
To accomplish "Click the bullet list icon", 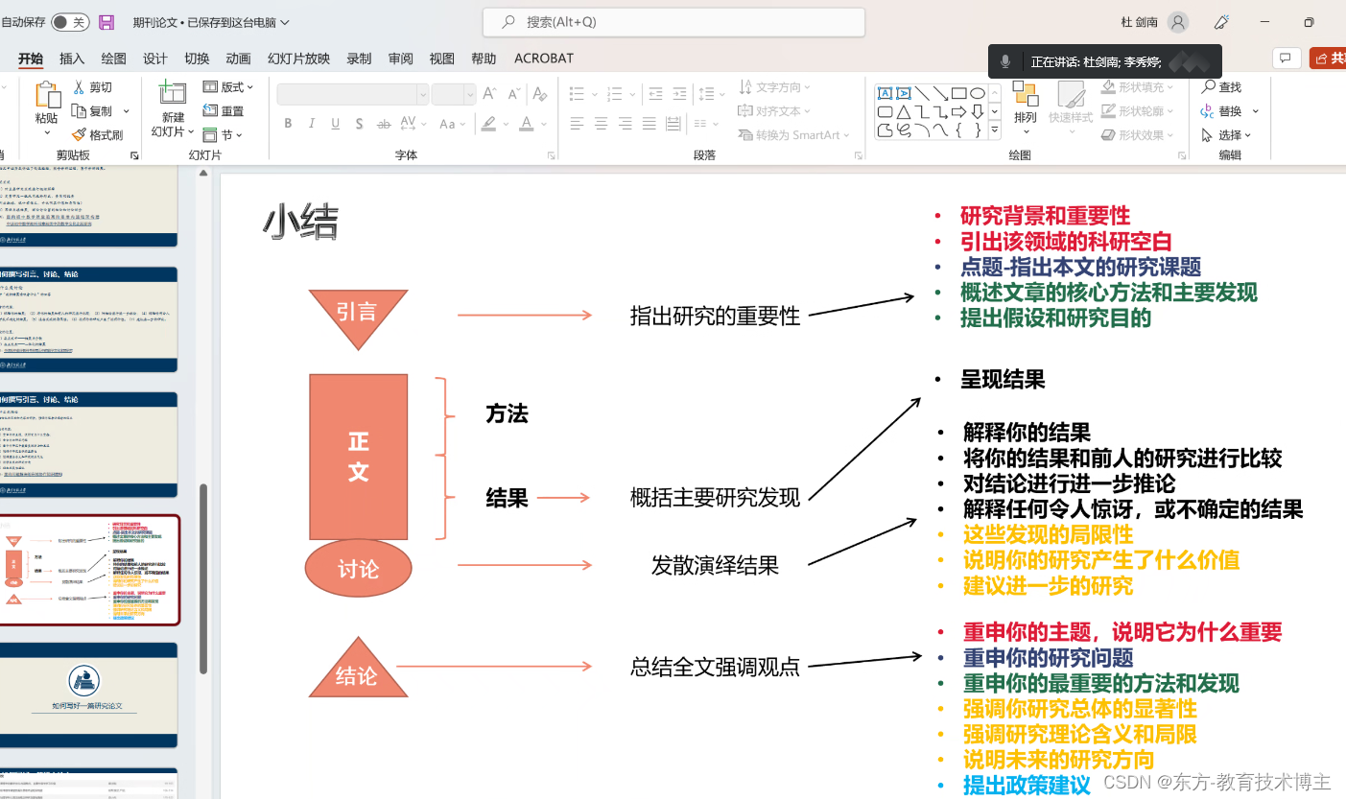I will click(577, 94).
